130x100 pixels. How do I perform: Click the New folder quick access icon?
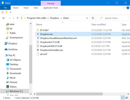[x=6, y=12]
